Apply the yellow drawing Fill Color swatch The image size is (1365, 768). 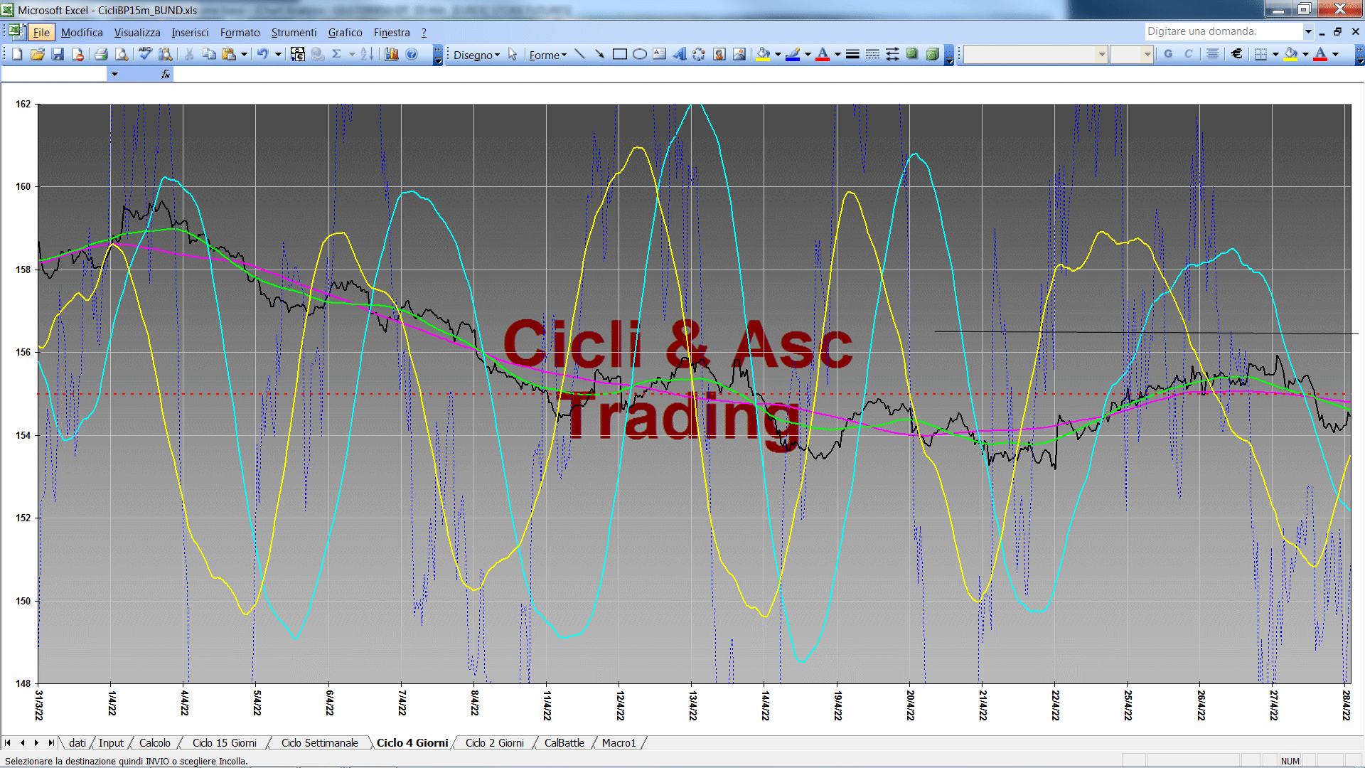click(764, 54)
